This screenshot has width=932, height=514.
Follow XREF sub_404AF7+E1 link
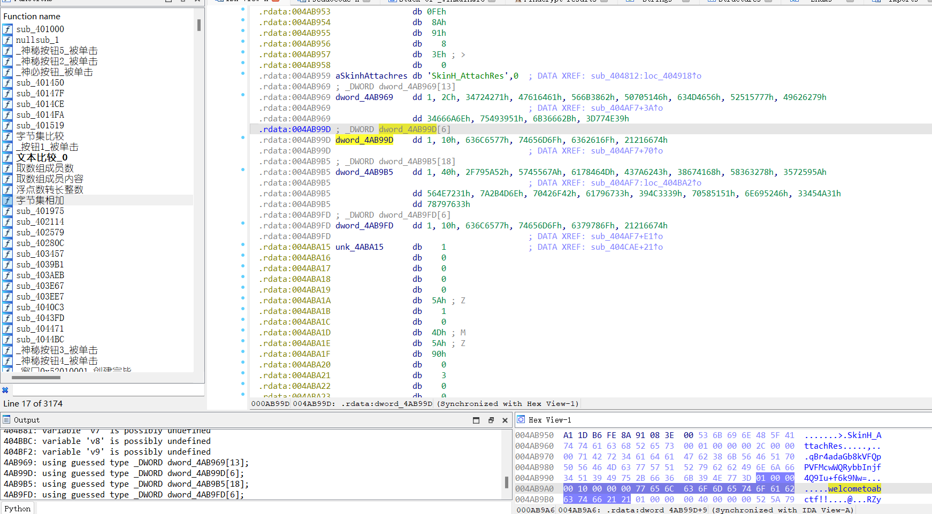click(x=627, y=236)
